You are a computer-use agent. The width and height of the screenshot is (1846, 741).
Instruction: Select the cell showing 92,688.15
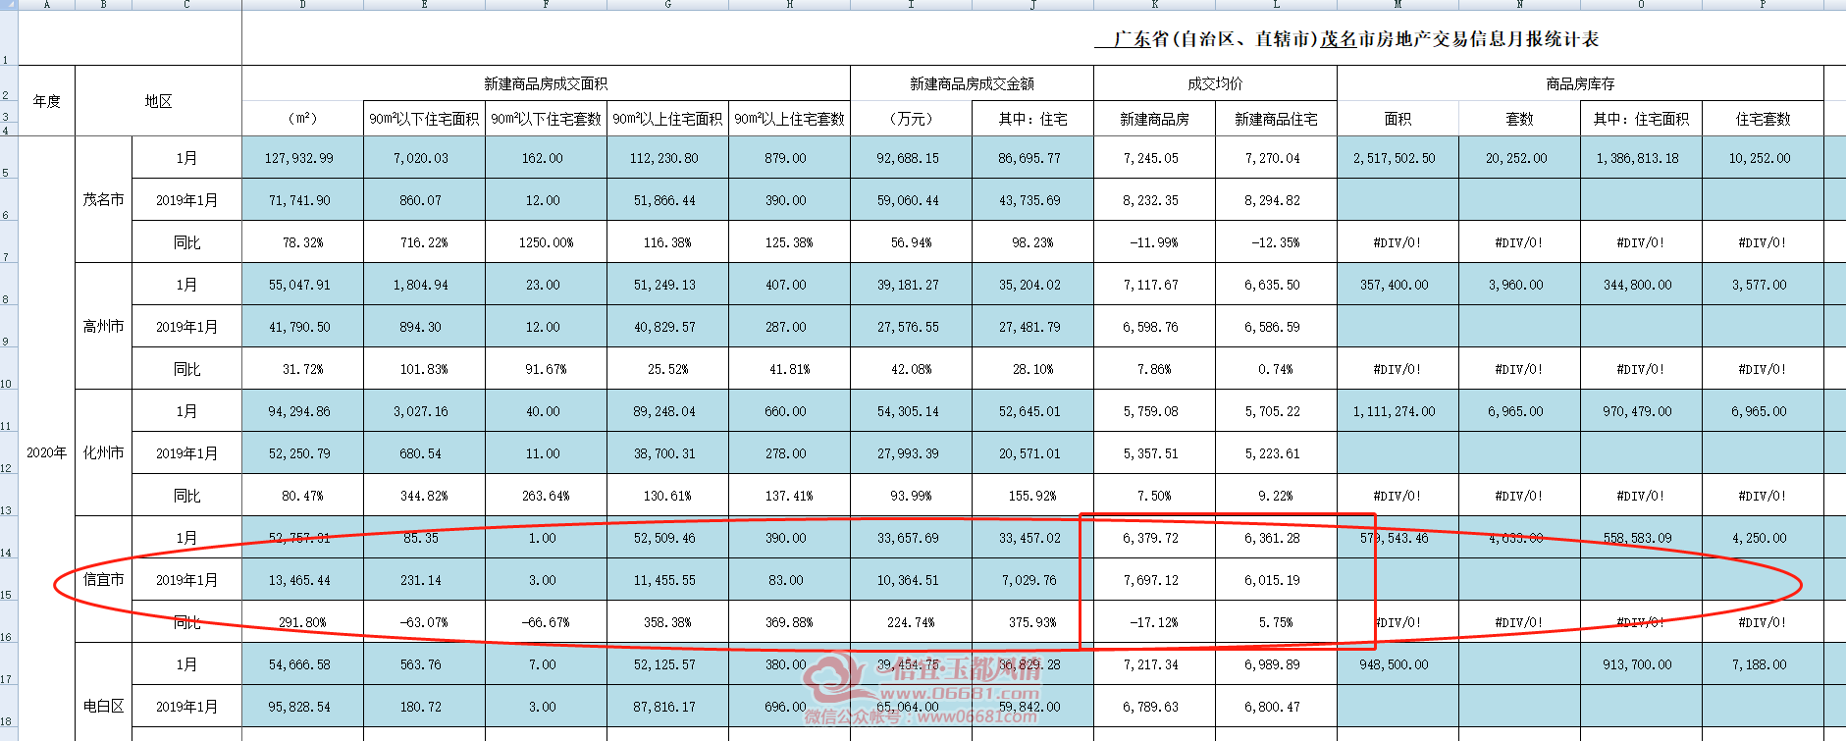click(911, 157)
